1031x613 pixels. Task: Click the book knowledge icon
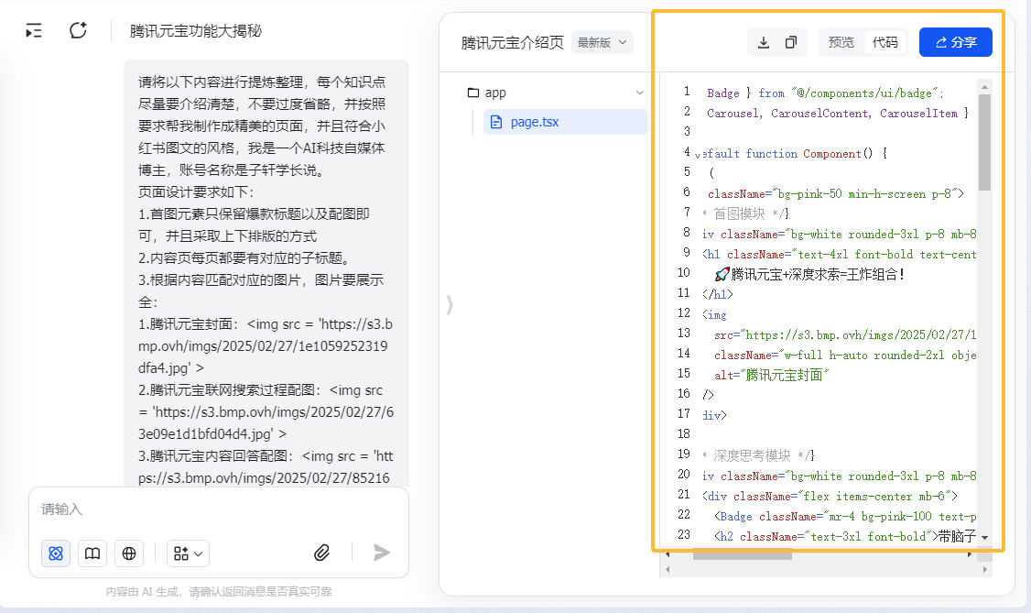tap(92, 553)
